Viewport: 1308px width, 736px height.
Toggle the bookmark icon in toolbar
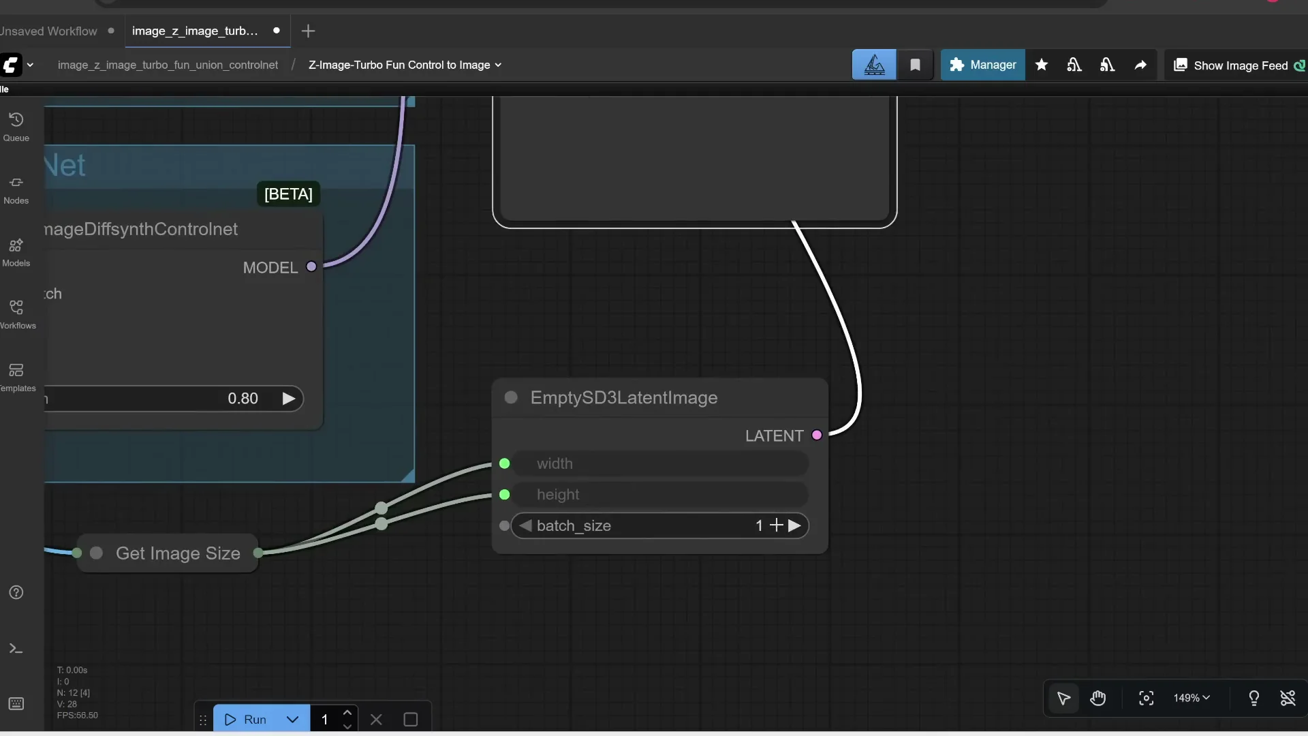(916, 64)
